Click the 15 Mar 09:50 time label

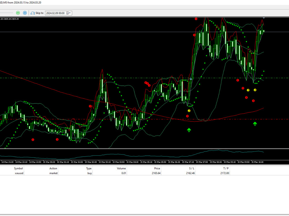pyautogui.click(x=243, y=162)
